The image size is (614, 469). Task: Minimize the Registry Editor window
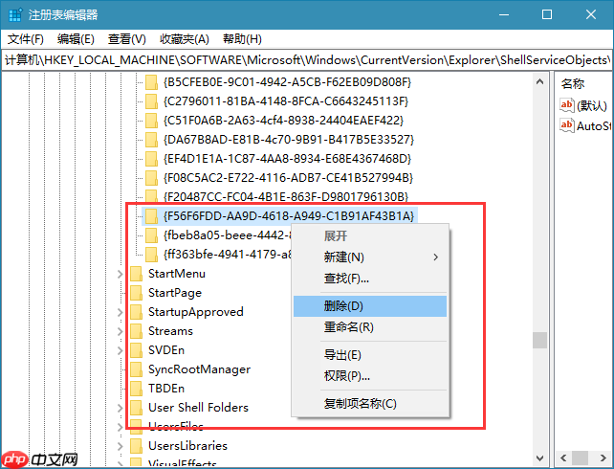504,15
